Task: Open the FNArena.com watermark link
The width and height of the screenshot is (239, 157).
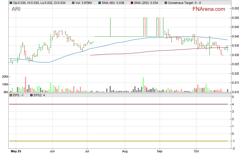Action: point(209,9)
